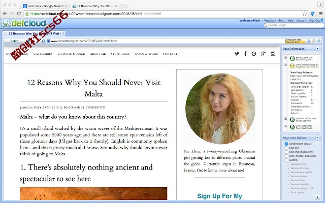Switch to the 12 Reasons Why Chrome tab
This screenshot has height=203, width=325.
click(x=95, y=6)
